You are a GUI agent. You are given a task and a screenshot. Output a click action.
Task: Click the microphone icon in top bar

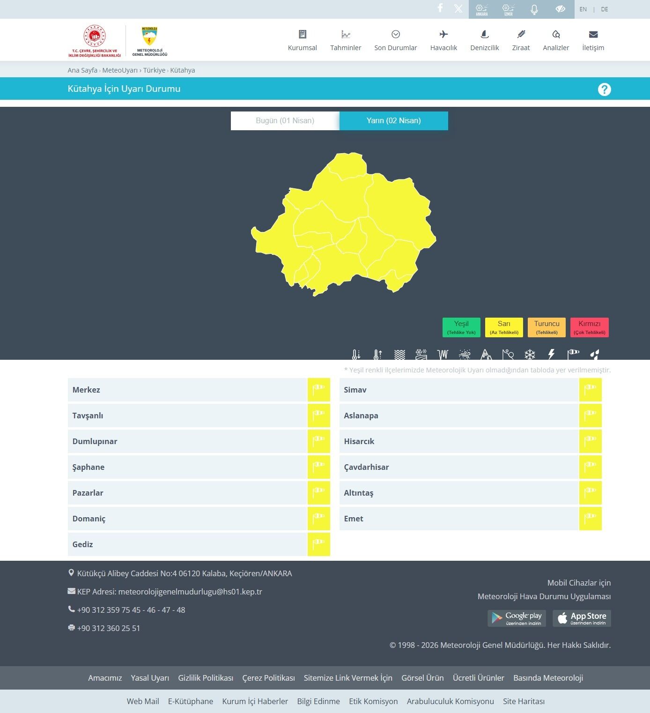[x=534, y=9]
